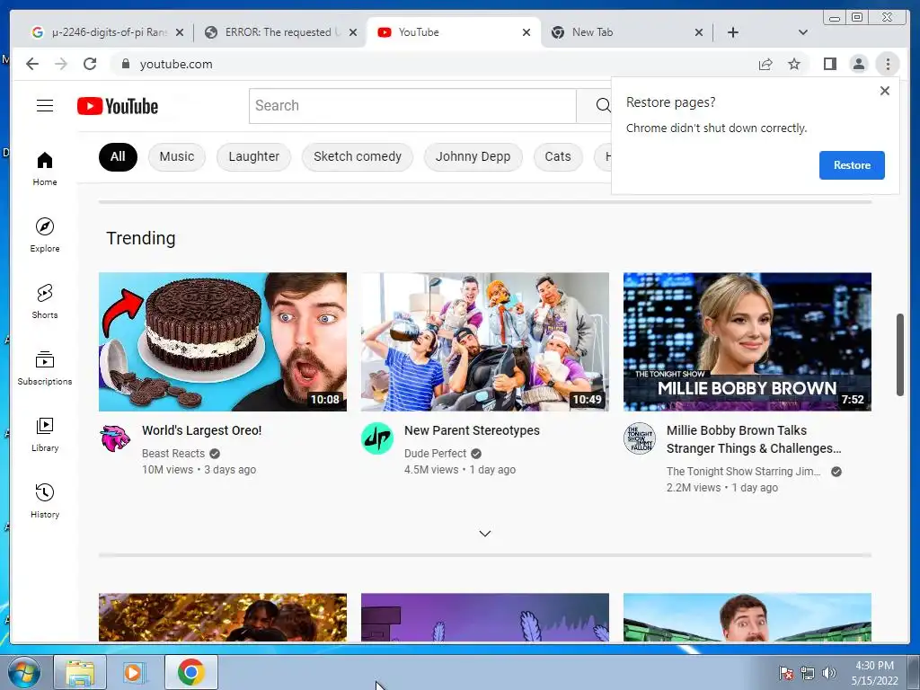This screenshot has width=920, height=690.
Task: Open Chrome's three-dot menu
Action: (x=888, y=64)
